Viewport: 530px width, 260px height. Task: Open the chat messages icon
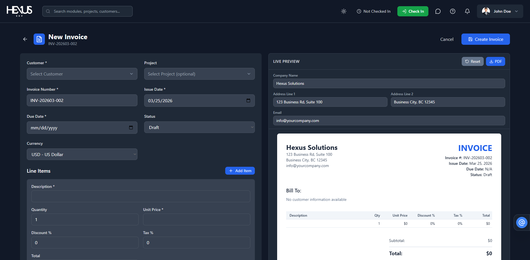(438, 11)
